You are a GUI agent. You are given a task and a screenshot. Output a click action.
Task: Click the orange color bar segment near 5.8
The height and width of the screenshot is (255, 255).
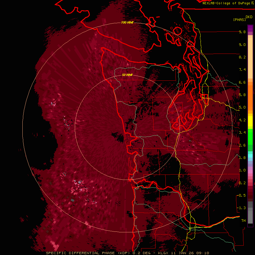click(x=250, y=97)
